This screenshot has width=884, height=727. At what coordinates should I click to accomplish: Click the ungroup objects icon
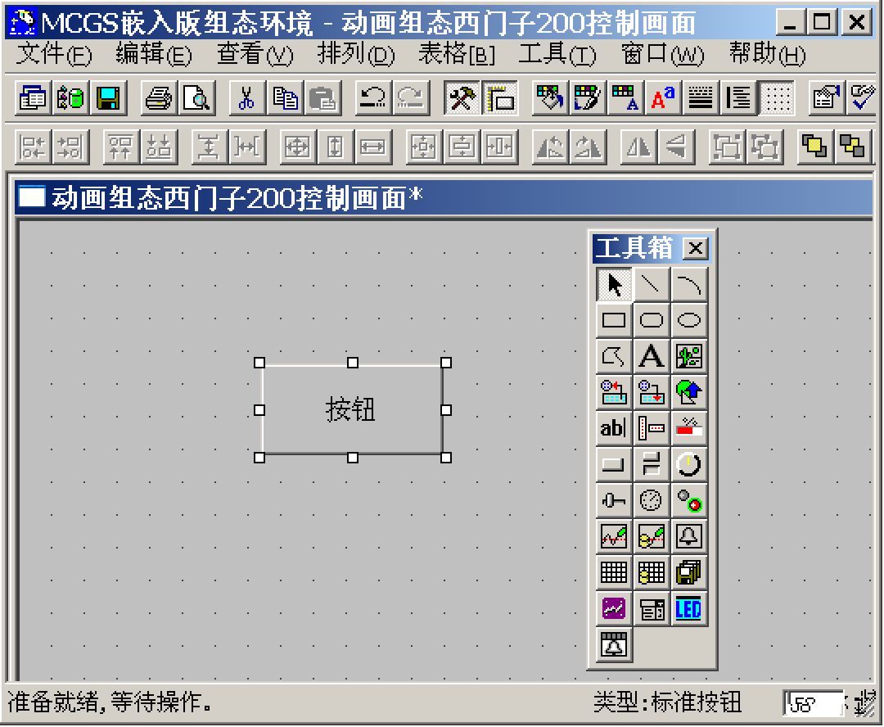pyautogui.click(x=764, y=147)
